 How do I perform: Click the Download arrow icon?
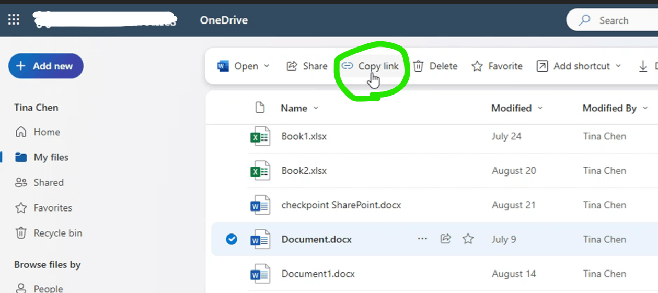tap(643, 66)
